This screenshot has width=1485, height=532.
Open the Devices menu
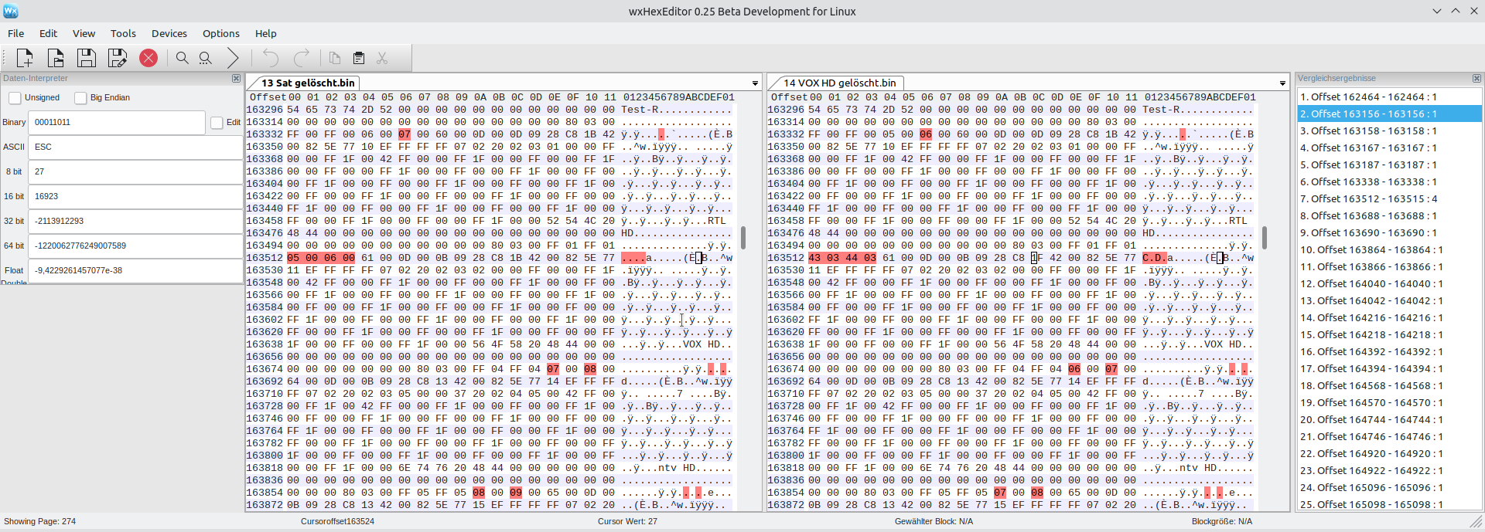click(x=169, y=33)
